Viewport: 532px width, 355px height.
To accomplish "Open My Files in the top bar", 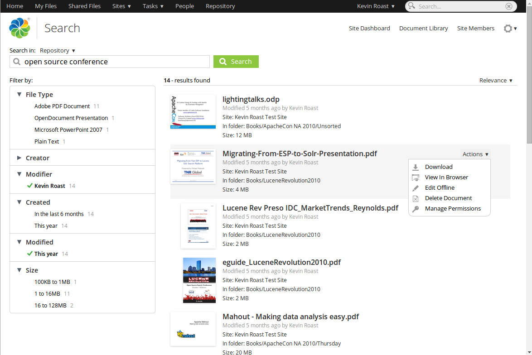I will click(x=46, y=6).
